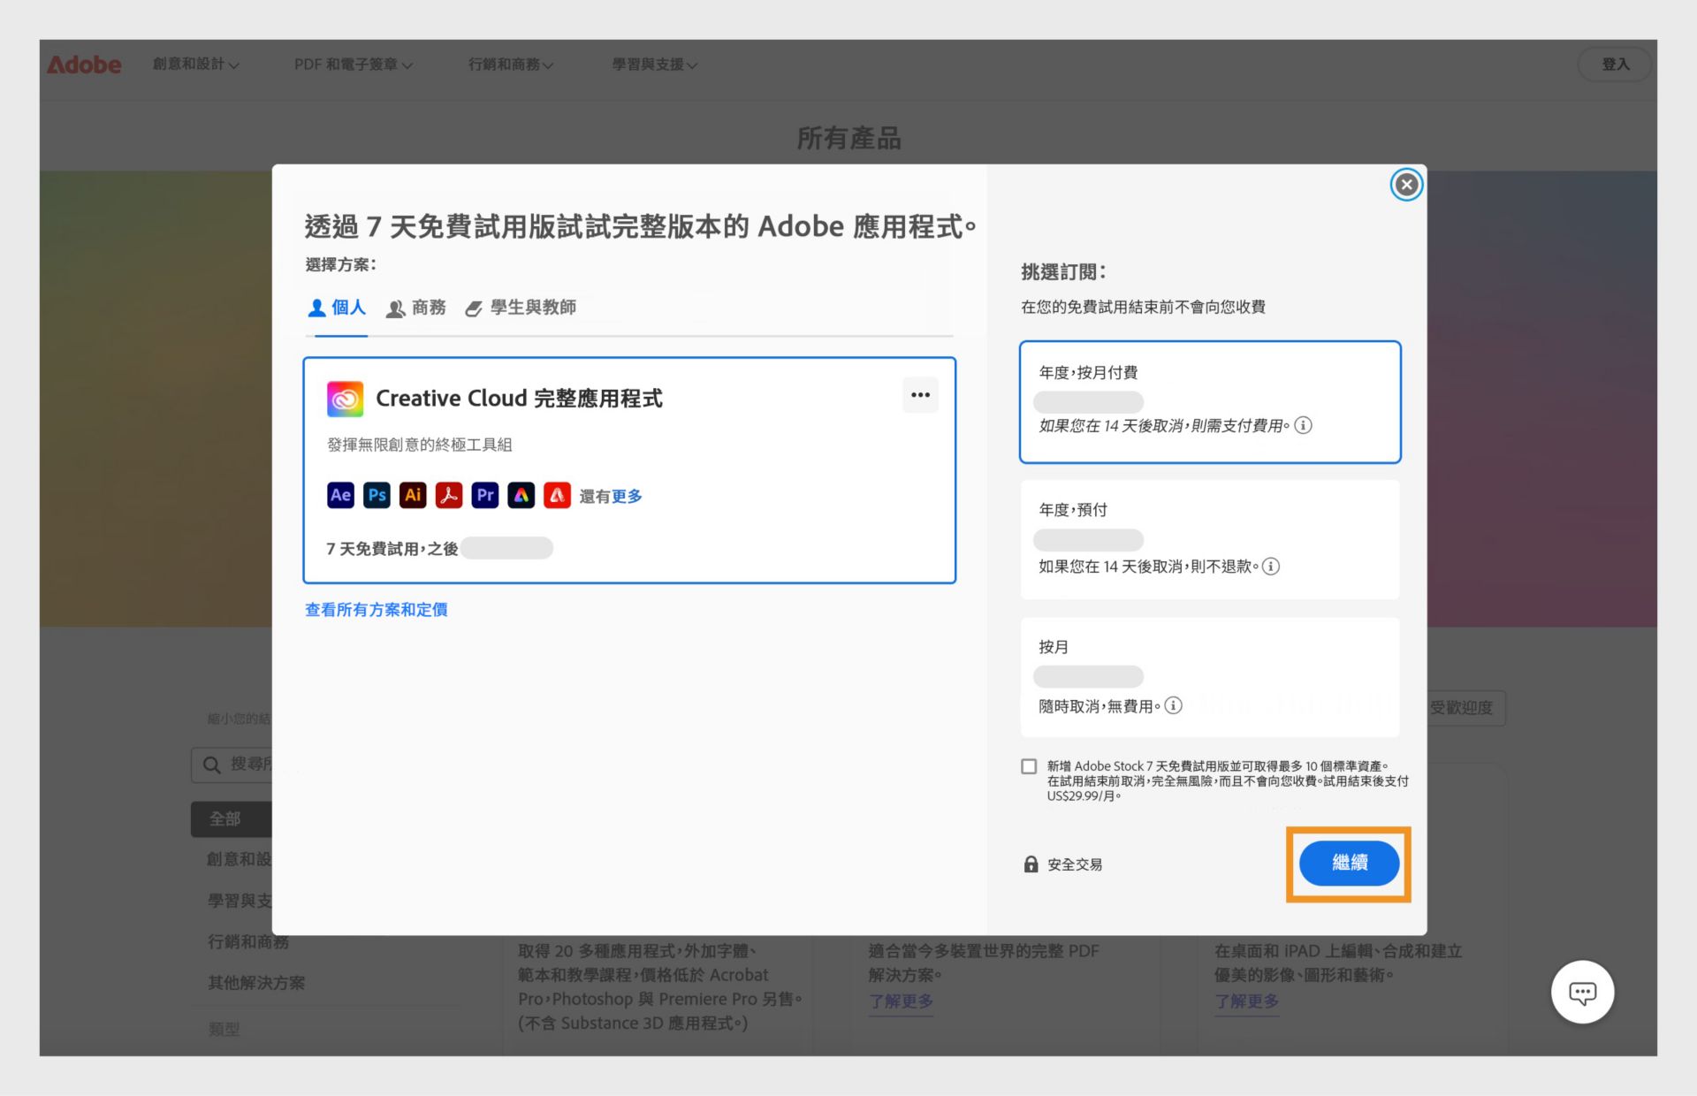Click the red Adobe Firefly app icon
This screenshot has height=1096, width=1697.
(557, 495)
